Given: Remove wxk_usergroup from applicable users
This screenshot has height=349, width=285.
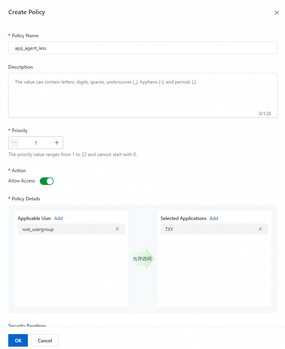Looking at the screenshot, I should pos(117,229).
